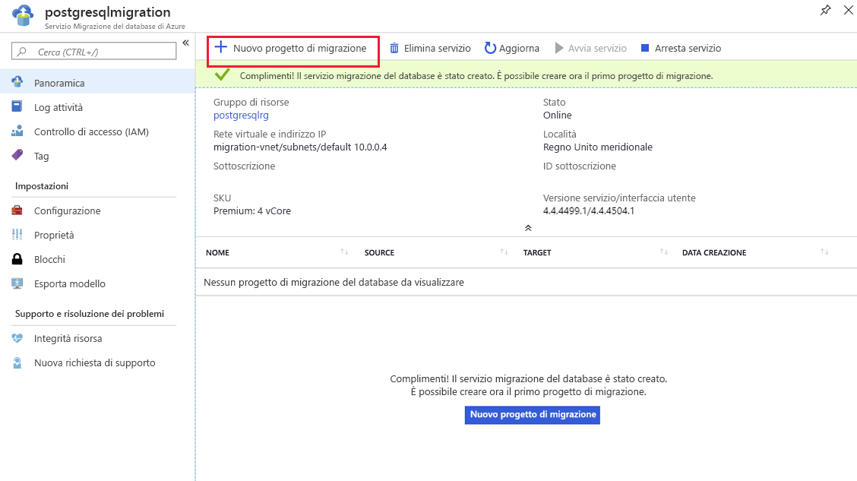The height and width of the screenshot is (481, 857).
Task: Click the SOURCE column header
Action: click(379, 252)
